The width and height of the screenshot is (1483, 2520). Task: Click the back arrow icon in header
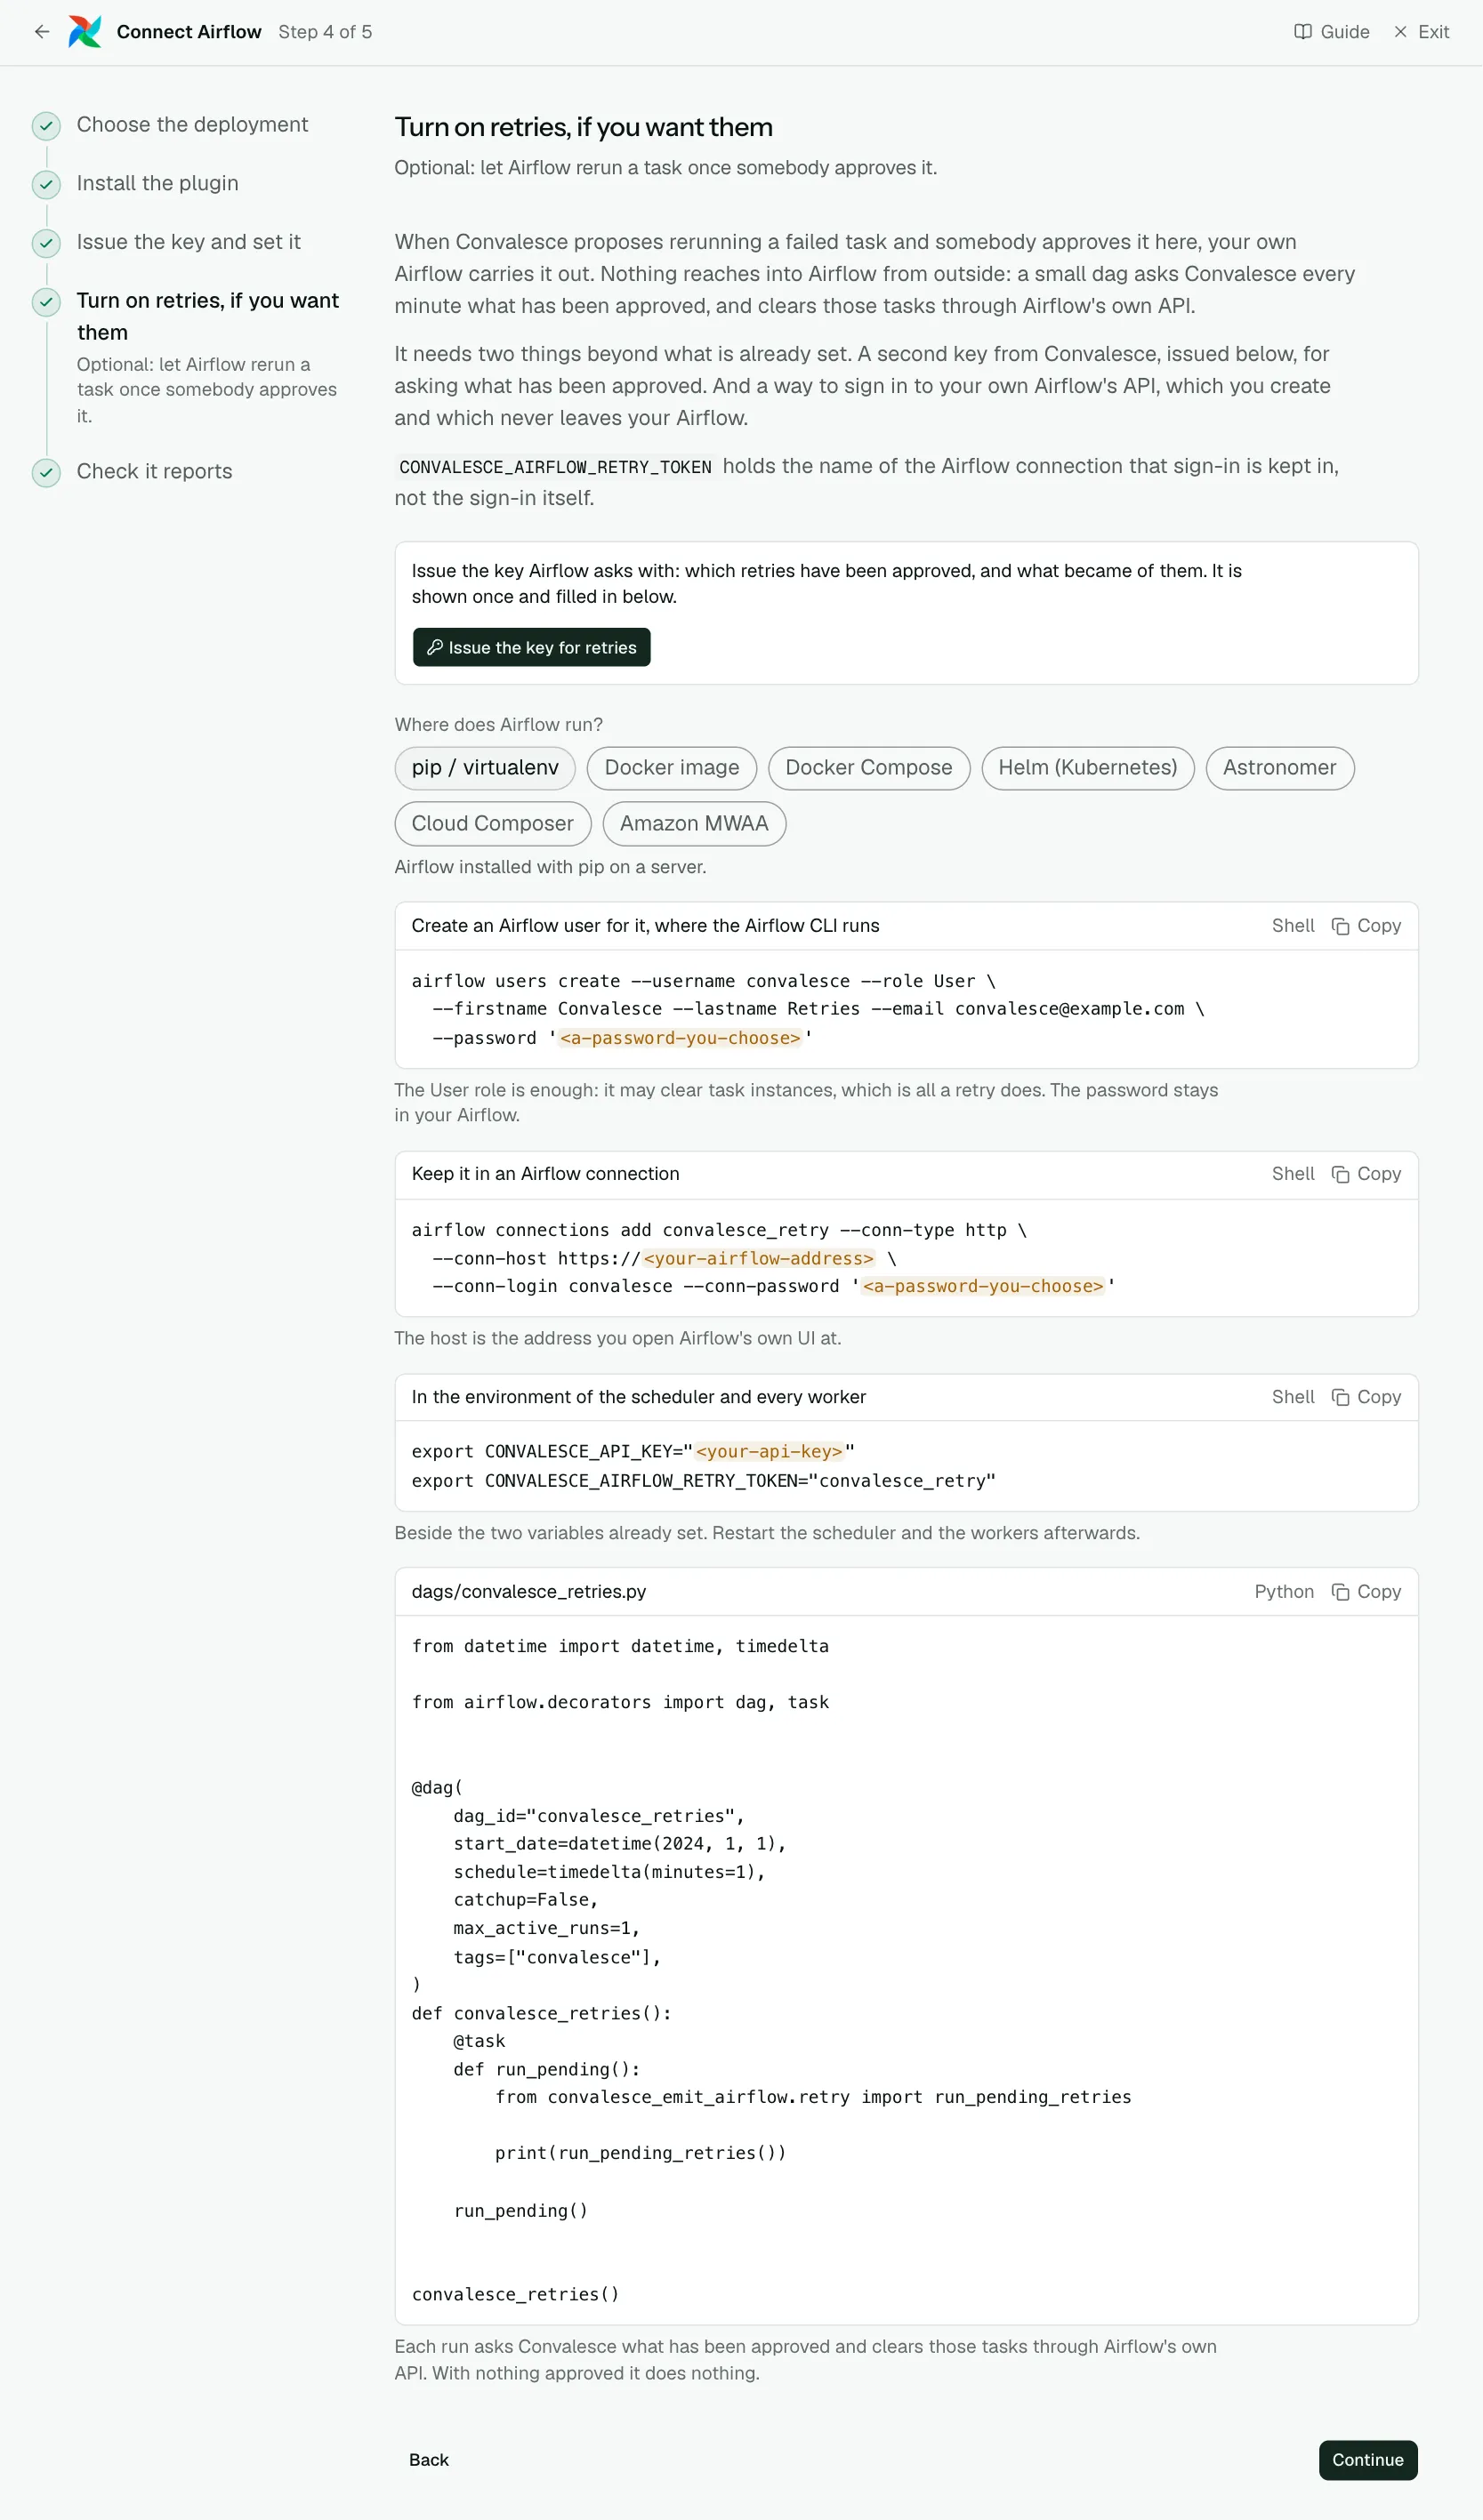42,32
